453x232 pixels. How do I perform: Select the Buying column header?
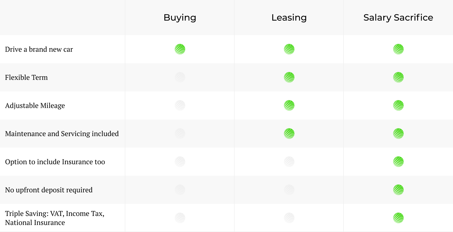tap(180, 18)
